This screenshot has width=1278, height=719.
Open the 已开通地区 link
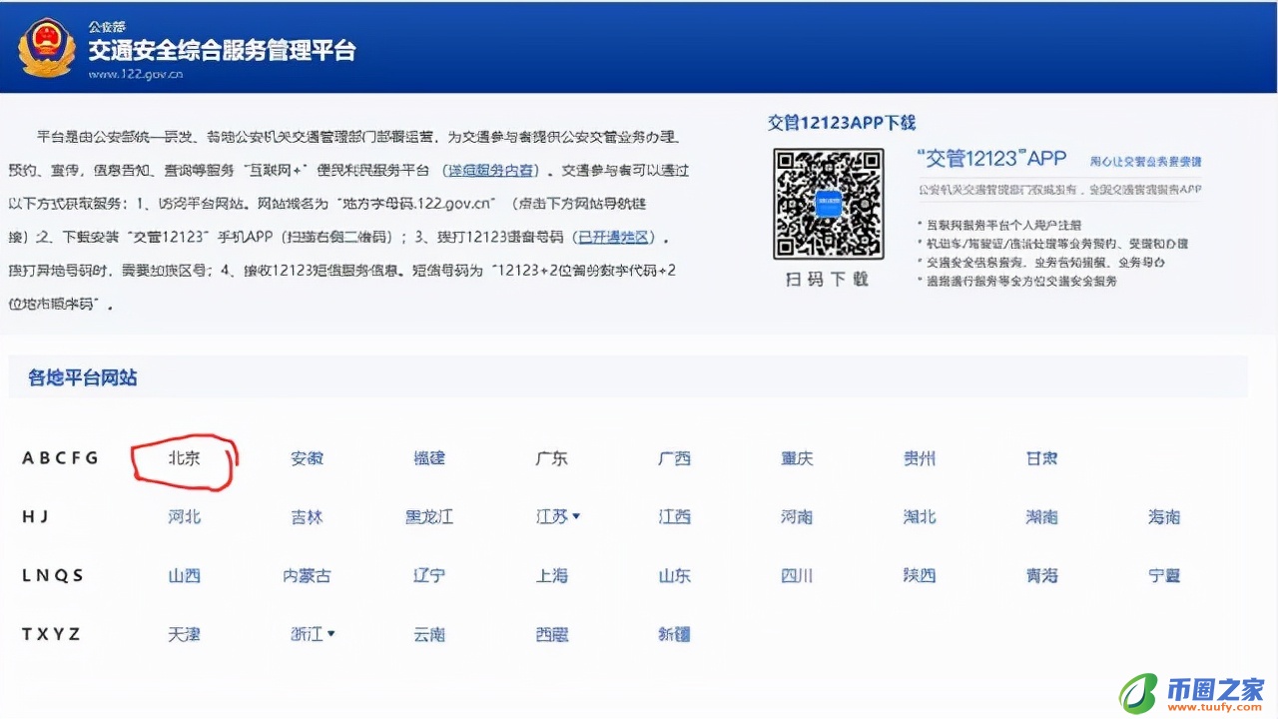pyautogui.click(x=614, y=237)
